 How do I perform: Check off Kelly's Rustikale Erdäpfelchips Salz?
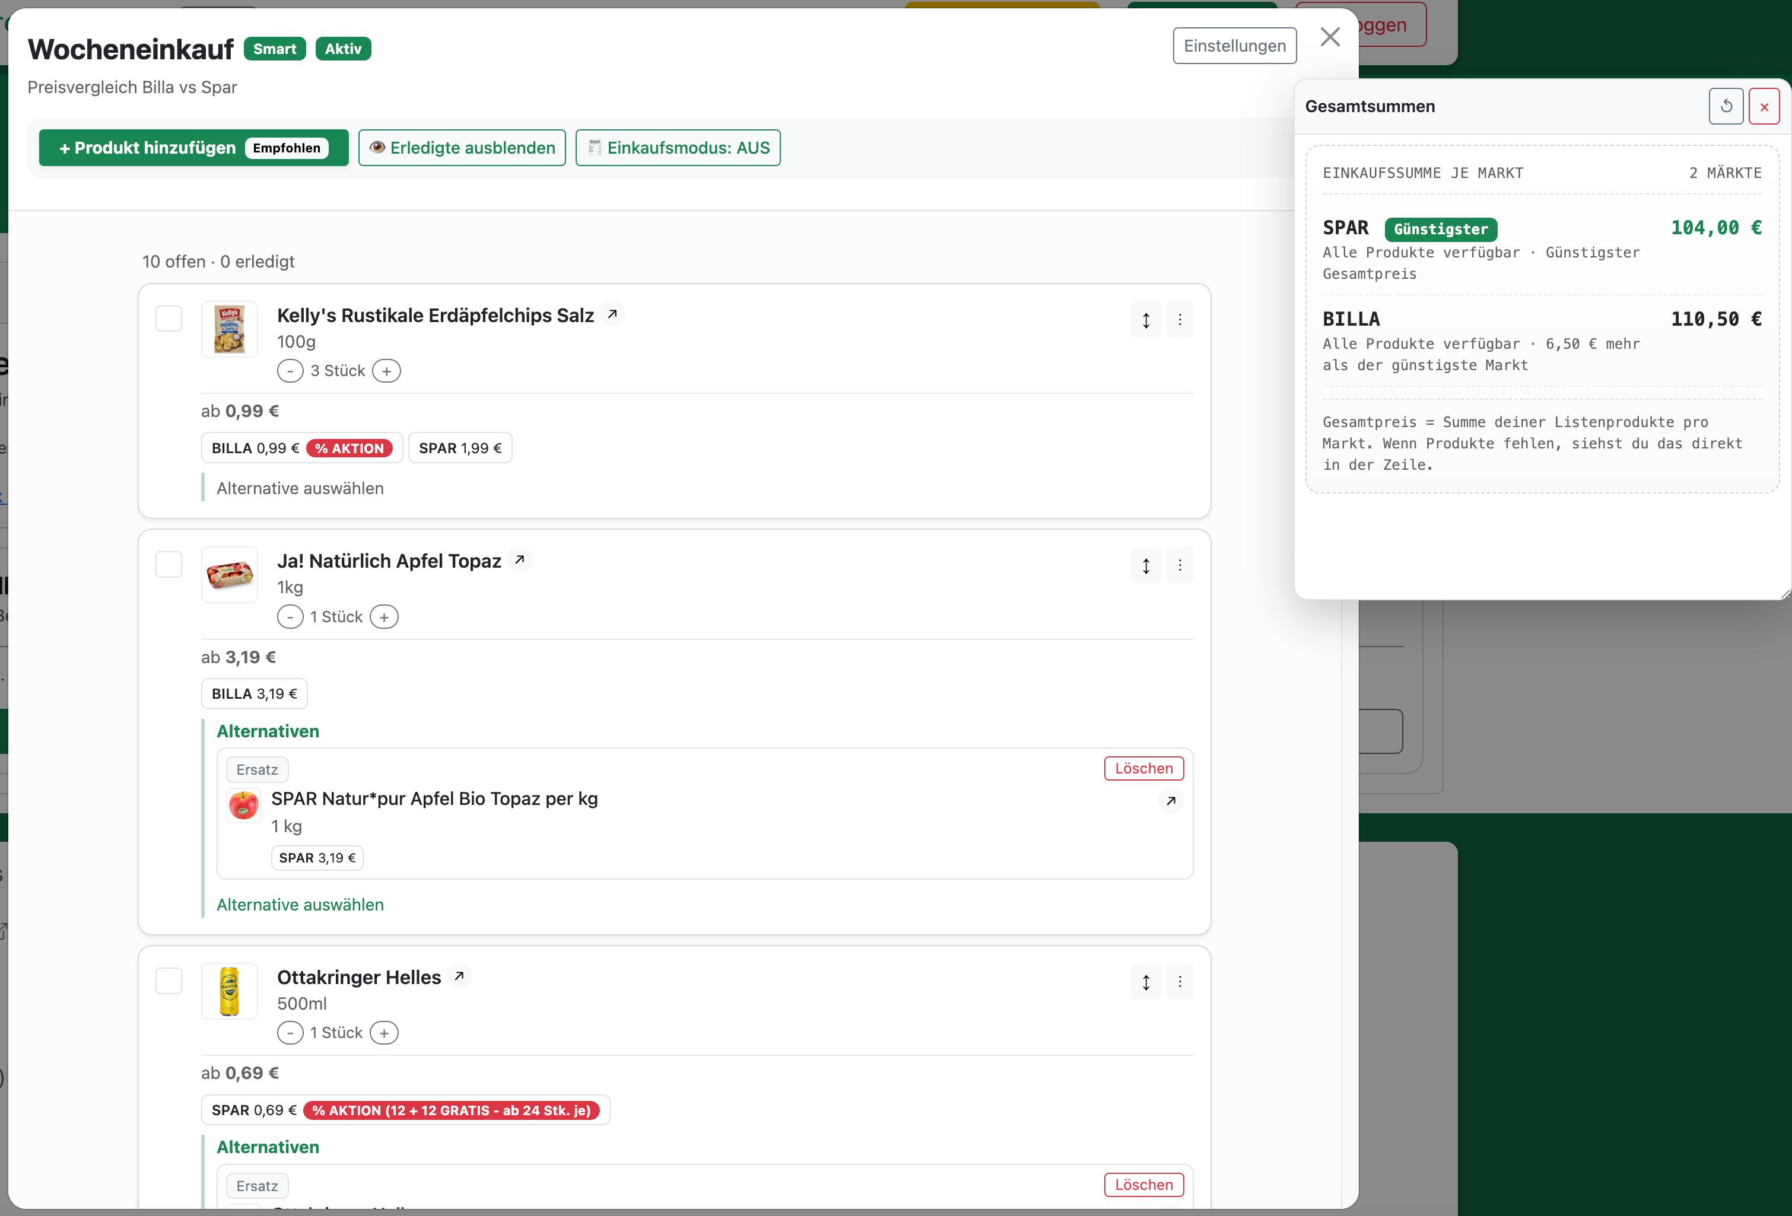pyautogui.click(x=169, y=319)
